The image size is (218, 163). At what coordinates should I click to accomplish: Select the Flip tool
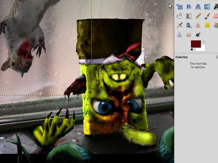207,7
